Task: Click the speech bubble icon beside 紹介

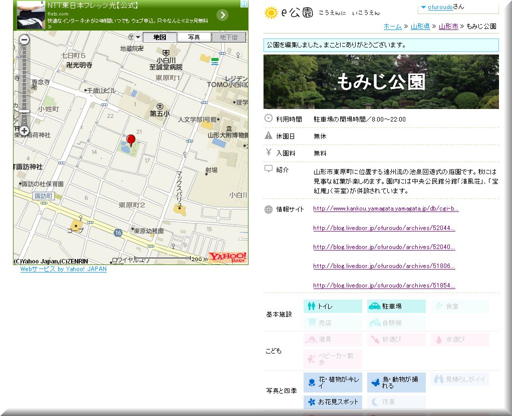Action: point(269,168)
